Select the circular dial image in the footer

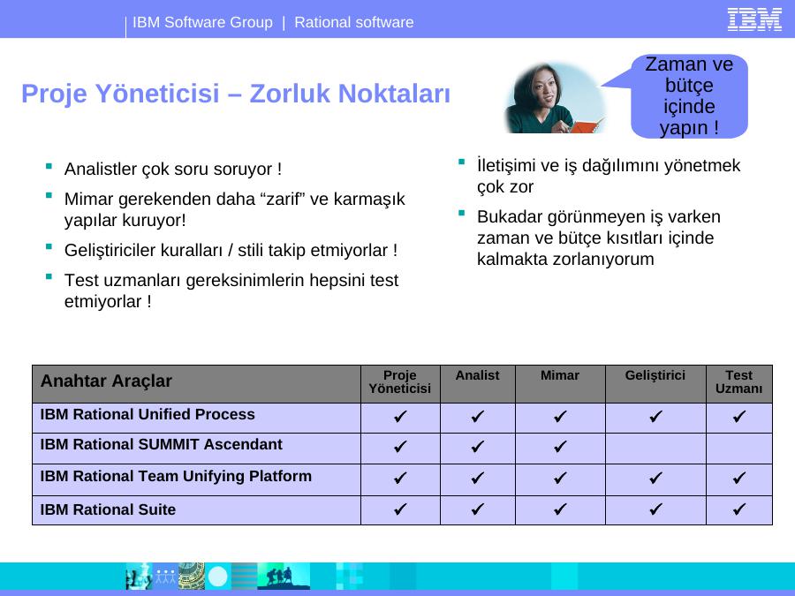[192, 577]
